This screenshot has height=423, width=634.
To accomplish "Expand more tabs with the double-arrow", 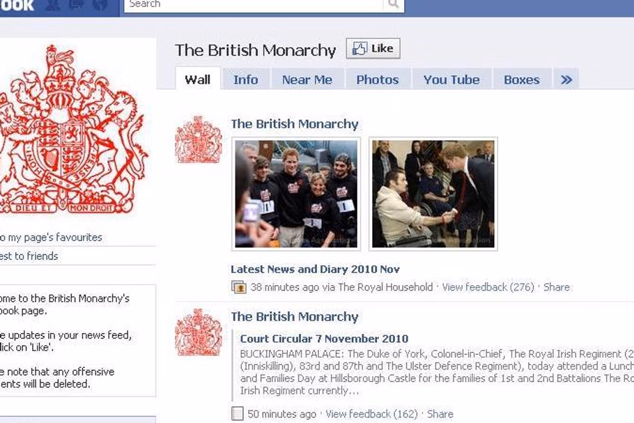I will tap(566, 79).
